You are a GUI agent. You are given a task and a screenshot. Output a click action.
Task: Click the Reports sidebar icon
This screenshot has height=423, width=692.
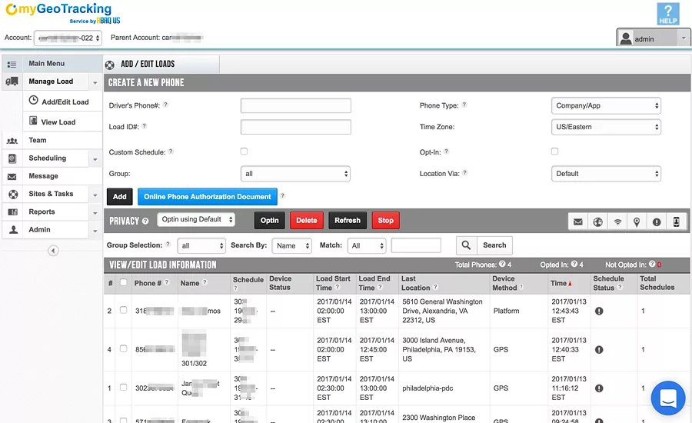13,212
